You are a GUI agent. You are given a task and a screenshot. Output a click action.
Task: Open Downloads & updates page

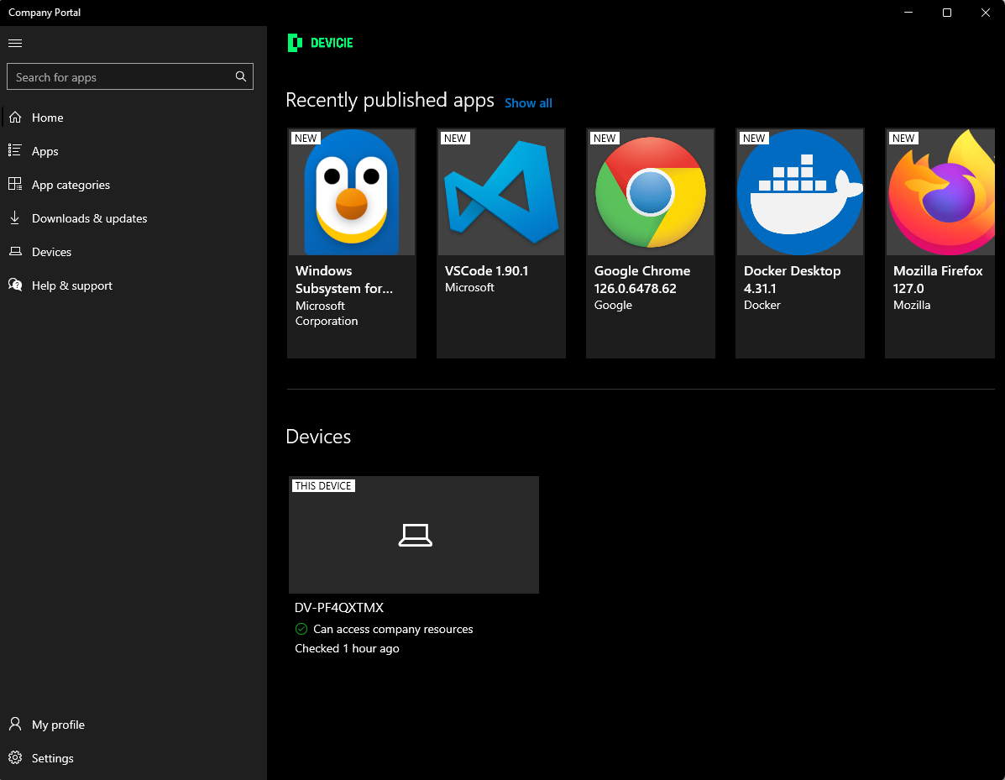133,218
